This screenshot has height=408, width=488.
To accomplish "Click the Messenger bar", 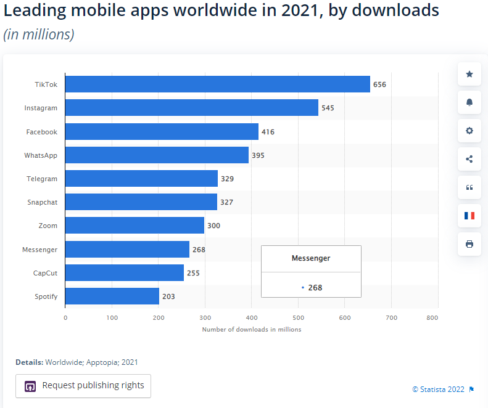I will [127, 249].
